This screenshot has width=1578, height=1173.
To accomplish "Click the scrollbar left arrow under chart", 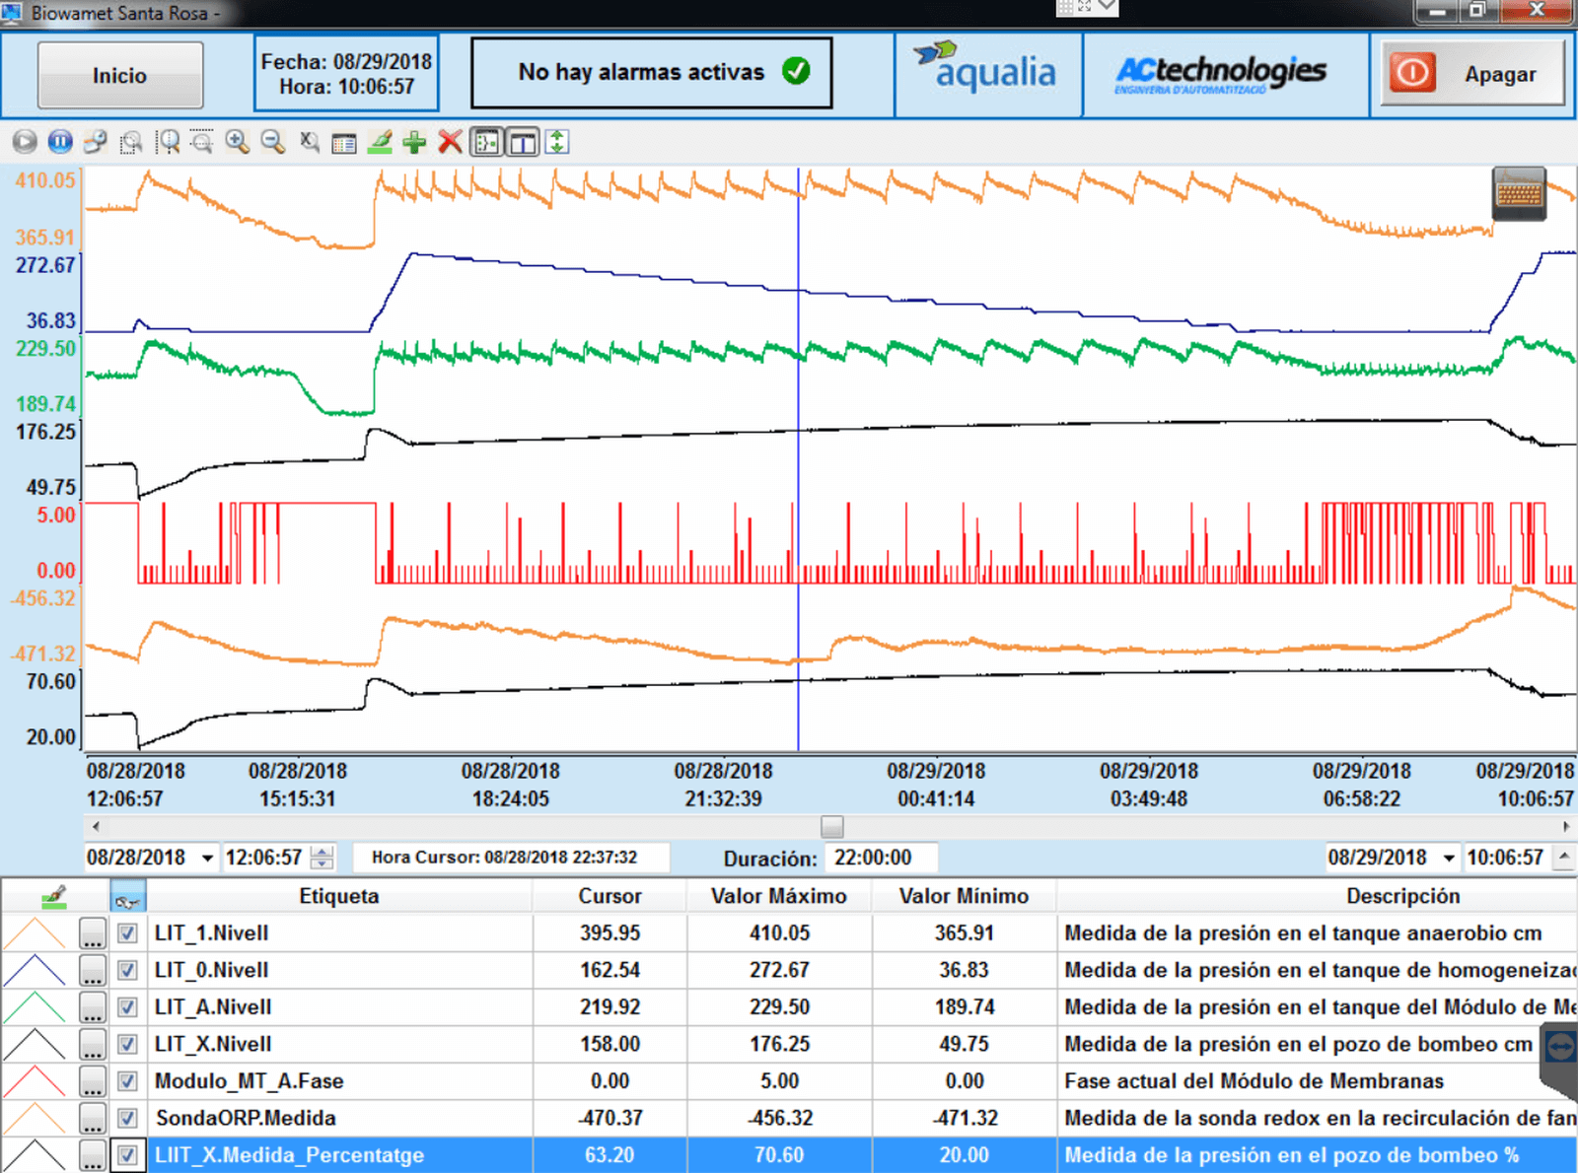I will (x=96, y=826).
